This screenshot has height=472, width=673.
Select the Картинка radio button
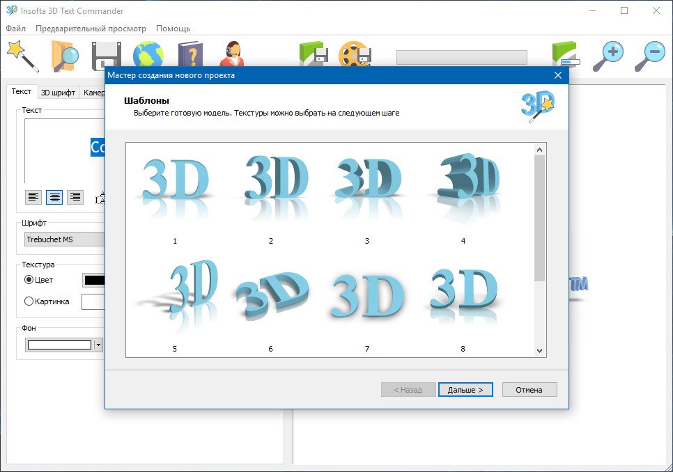(x=29, y=301)
